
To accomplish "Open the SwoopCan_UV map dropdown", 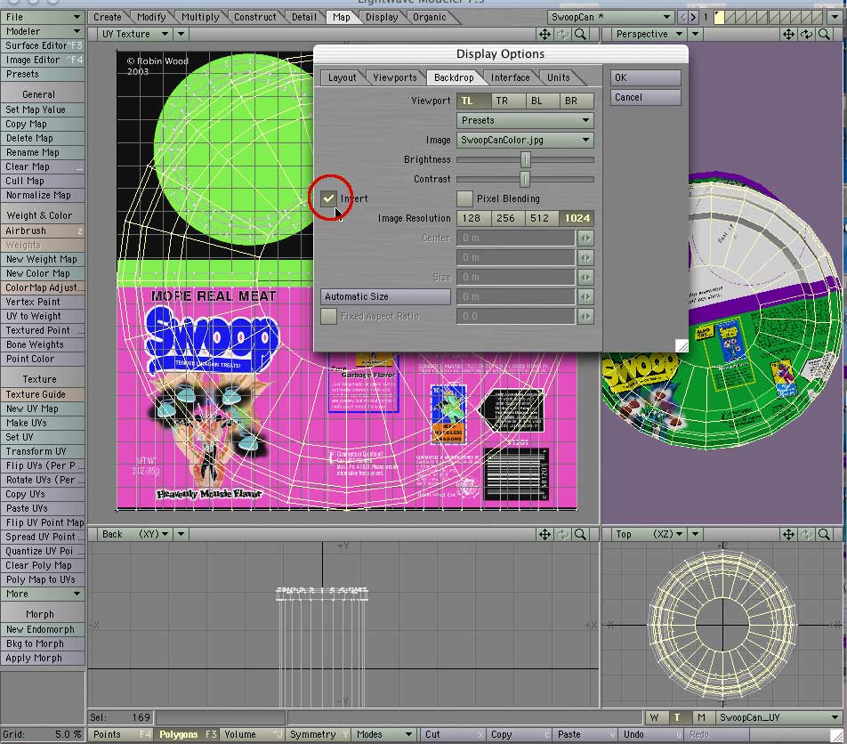I will tap(778, 717).
